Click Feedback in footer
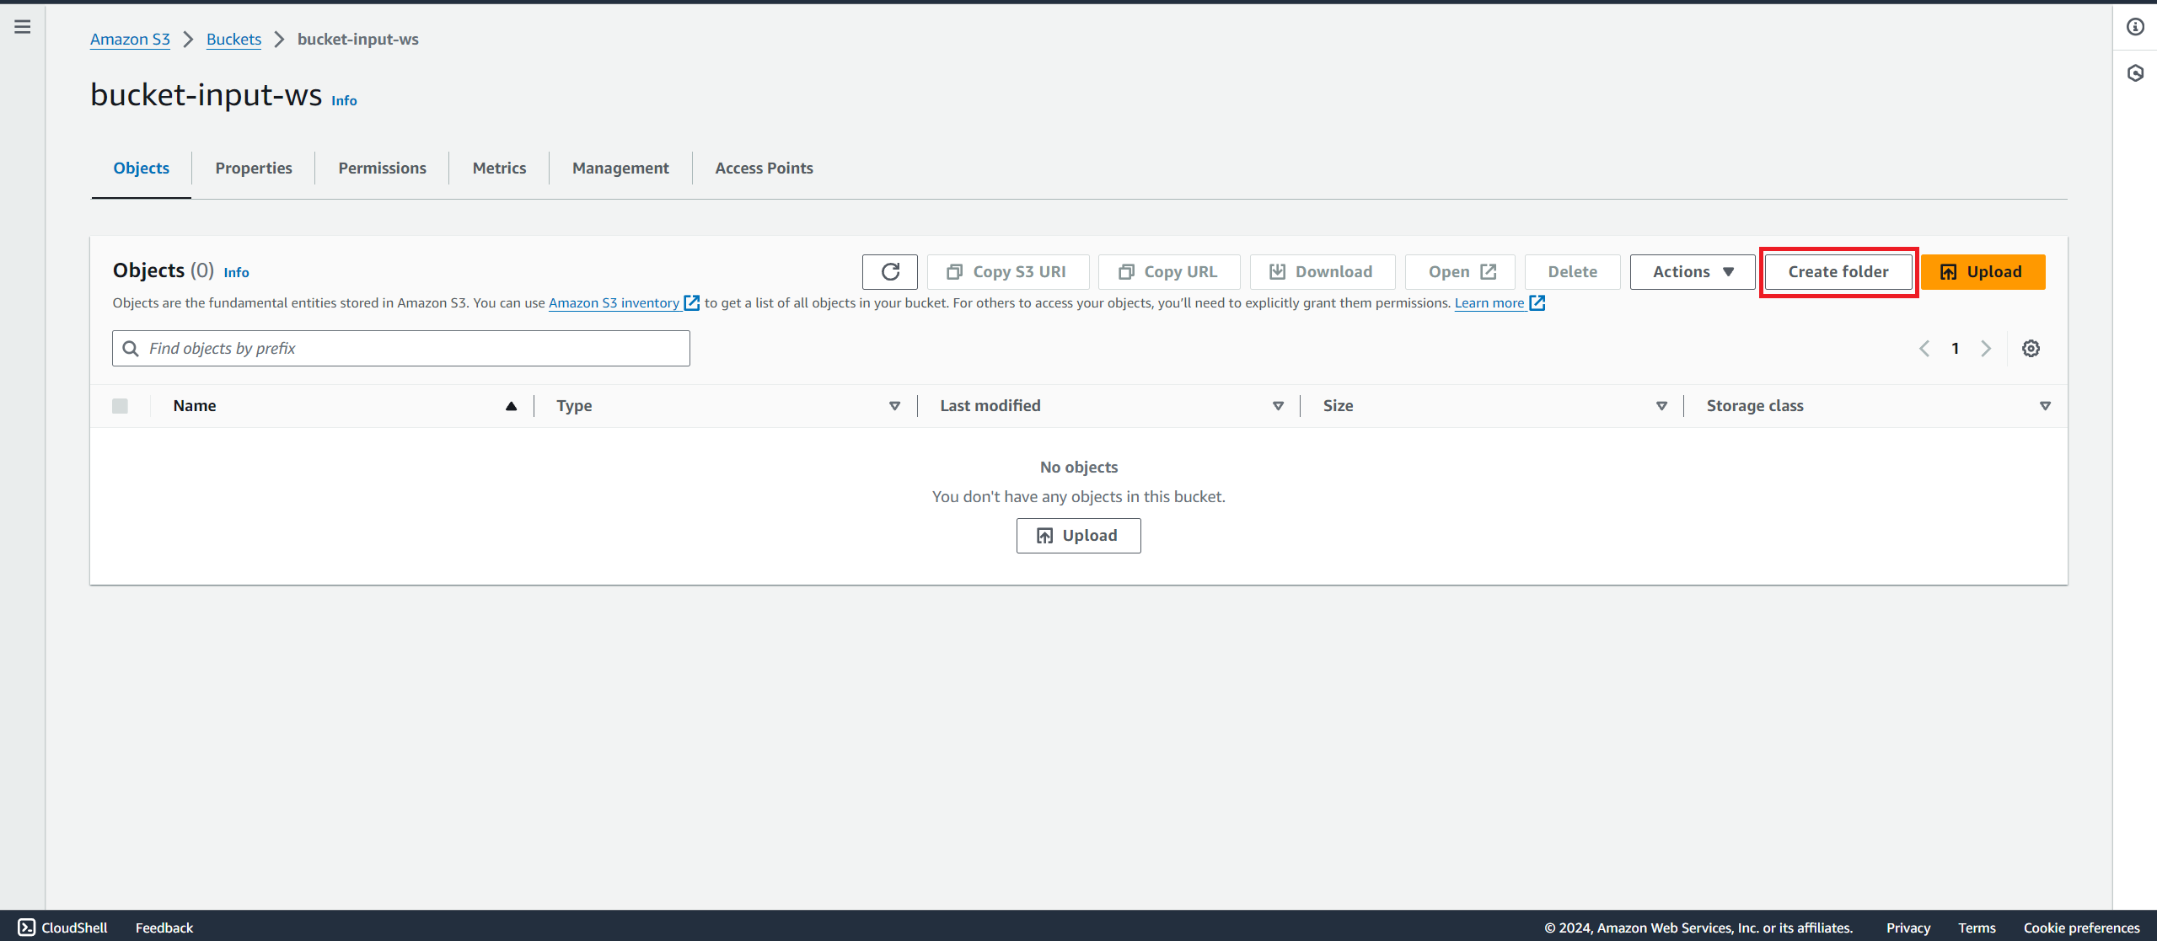This screenshot has height=941, width=2157. tap(164, 928)
